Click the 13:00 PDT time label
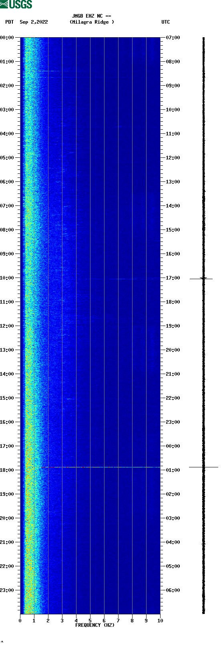 coord(7,350)
